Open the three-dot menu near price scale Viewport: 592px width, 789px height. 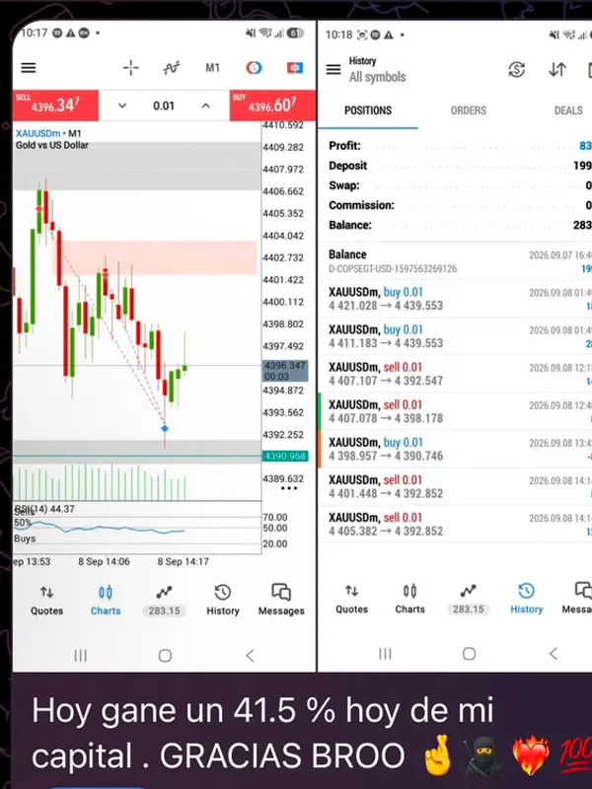(x=289, y=488)
